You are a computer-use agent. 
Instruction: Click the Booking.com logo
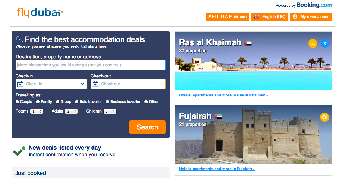coord(314,5)
